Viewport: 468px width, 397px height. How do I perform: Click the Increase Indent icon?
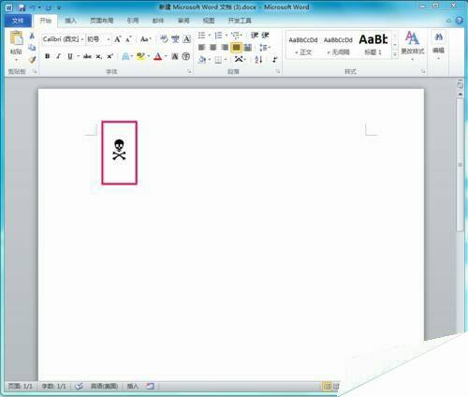click(266, 35)
